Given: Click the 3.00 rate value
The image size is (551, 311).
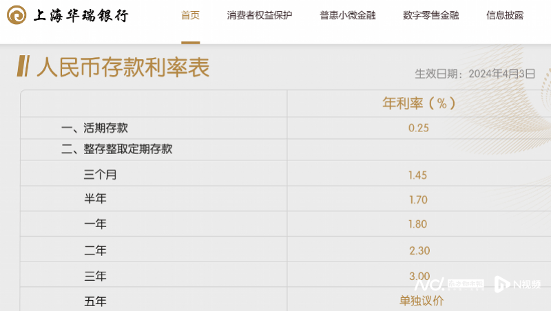Looking at the screenshot, I should click(x=419, y=276).
